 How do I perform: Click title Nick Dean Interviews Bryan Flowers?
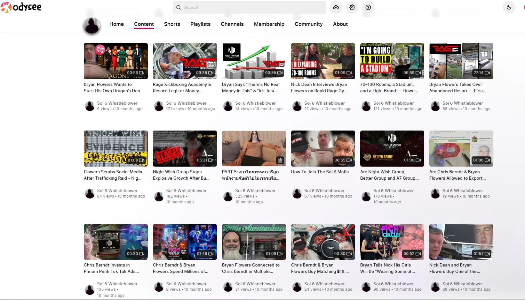[319, 87]
